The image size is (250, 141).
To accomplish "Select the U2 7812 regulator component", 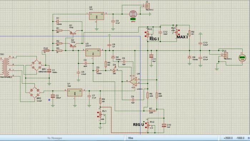I will coord(96,16).
